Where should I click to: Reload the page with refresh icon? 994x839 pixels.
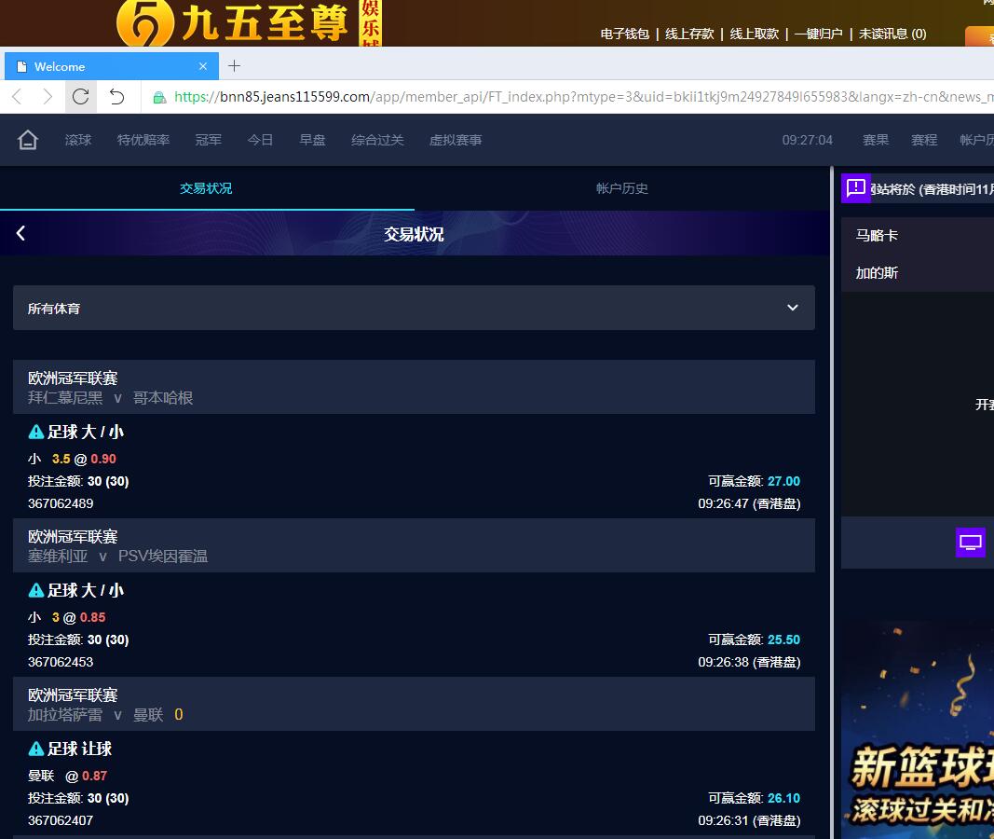pyautogui.click(x=80, y=96)
